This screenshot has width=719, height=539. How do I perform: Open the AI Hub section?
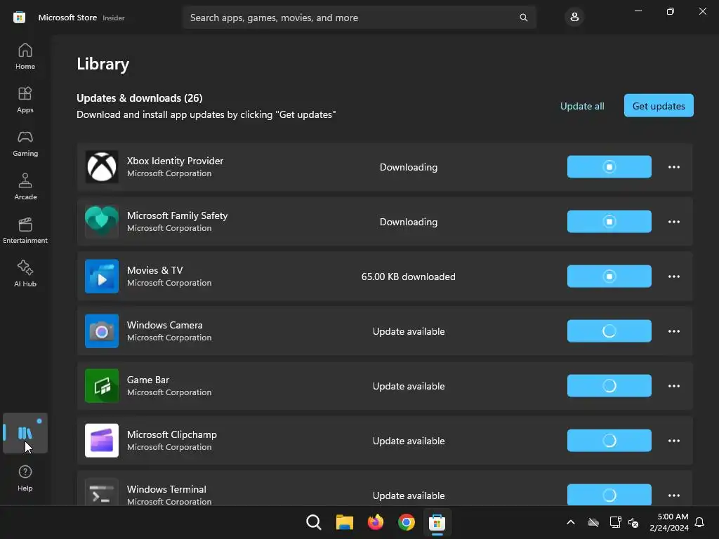click(25, 274)
